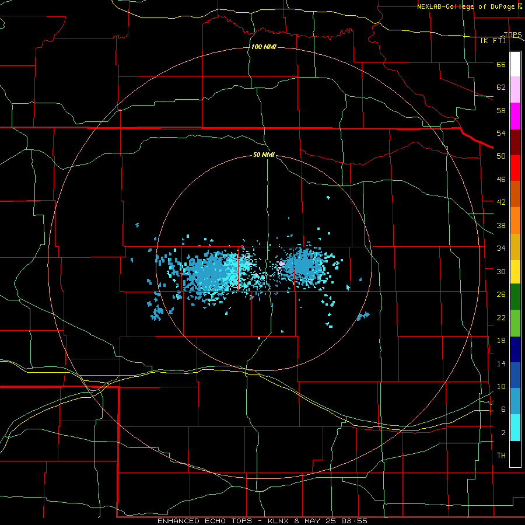Click the legend value "14"
The height and width of the screenshot is (525, 525).
click(x=501, y=363)
